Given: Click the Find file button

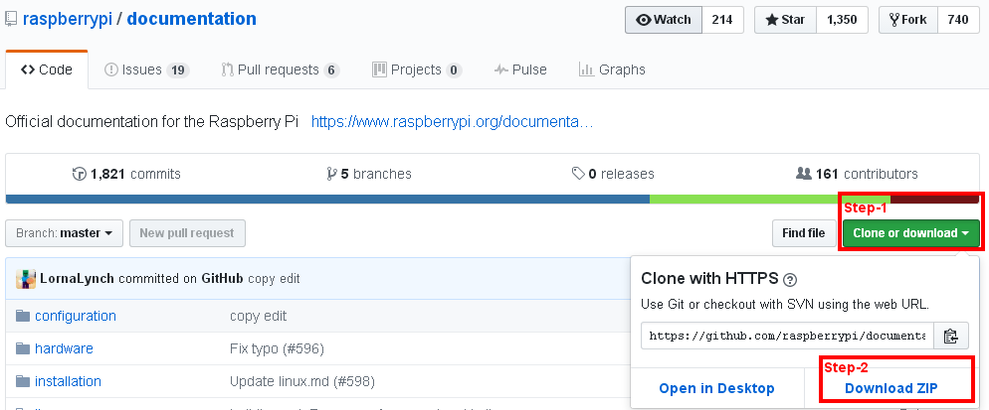Looking at the screenshot, I should (x=804, y=233).
